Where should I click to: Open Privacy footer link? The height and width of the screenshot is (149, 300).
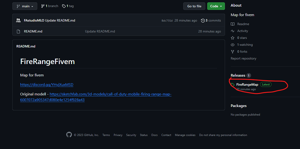tap(118, 135)
